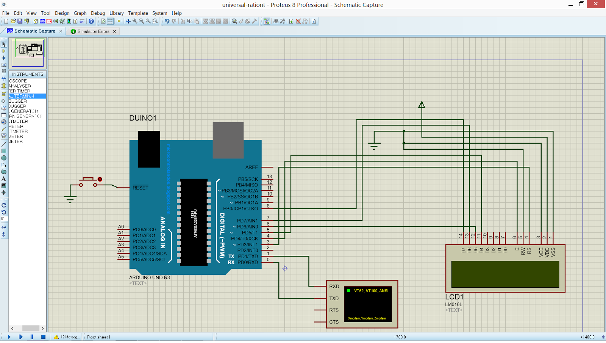Click the Zoom In magnifier icon

(x=135, y=21)
